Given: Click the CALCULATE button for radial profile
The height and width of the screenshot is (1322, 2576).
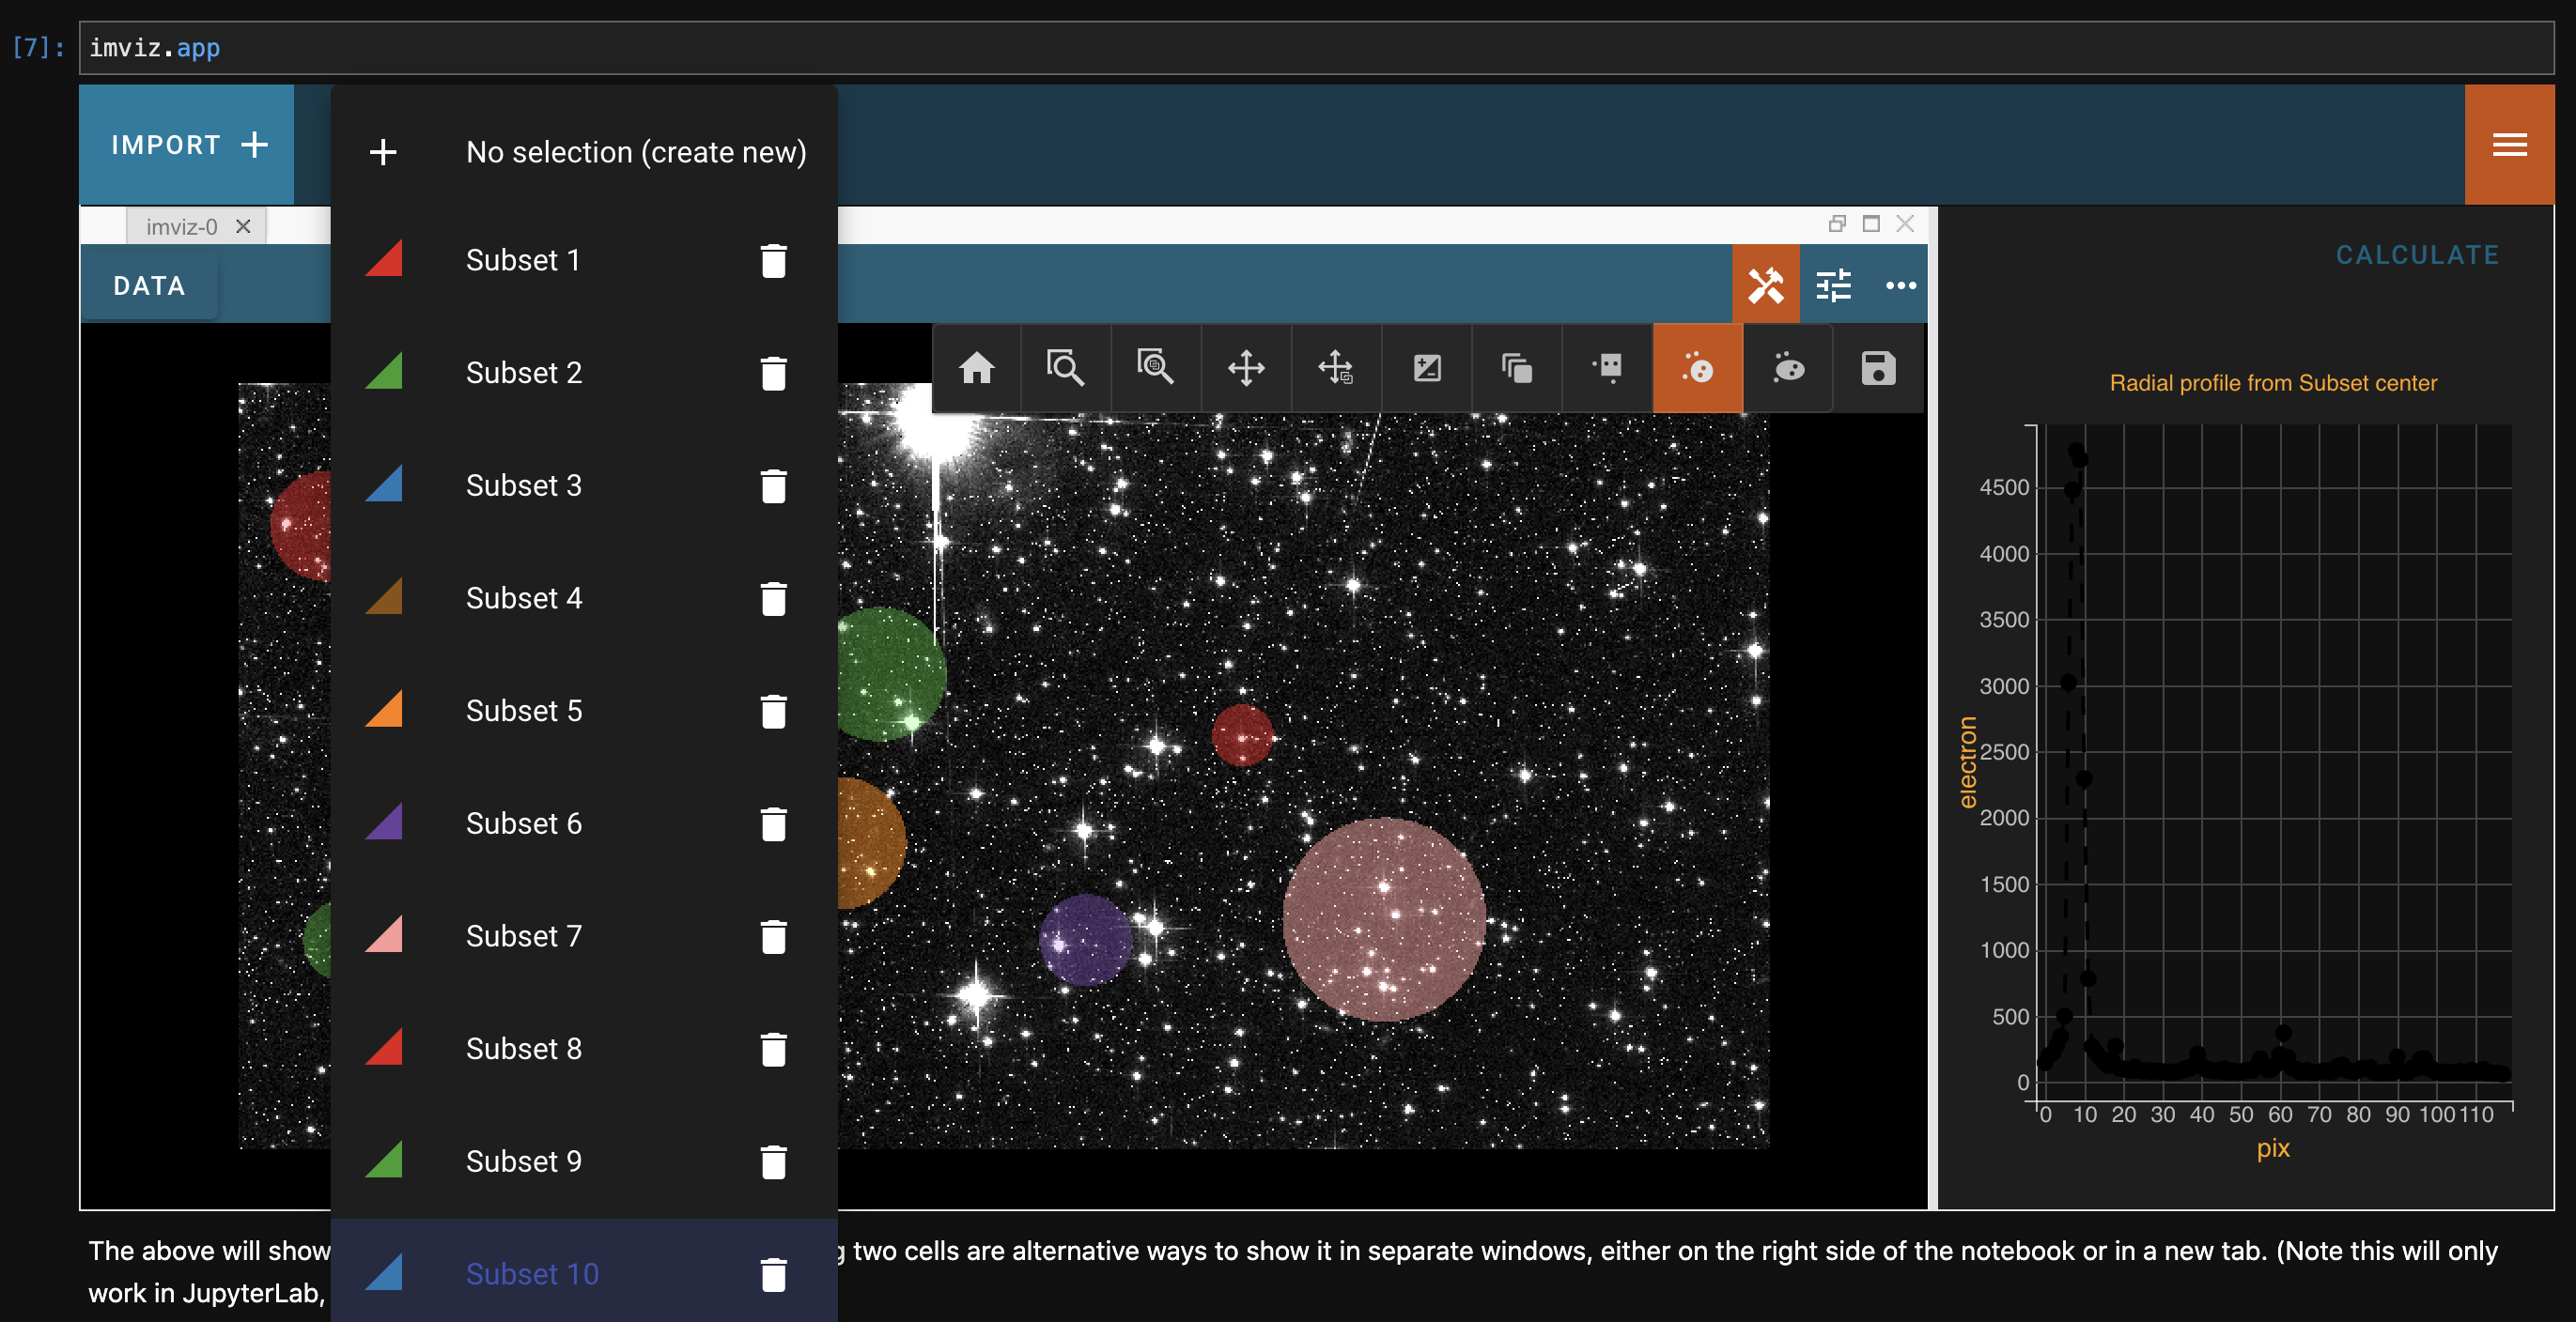Looking at the screenshot, I should 2417,254.
